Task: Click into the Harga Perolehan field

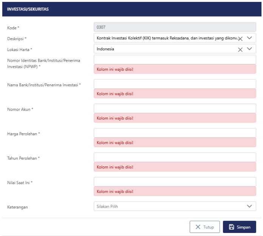Action: point(175,133)
